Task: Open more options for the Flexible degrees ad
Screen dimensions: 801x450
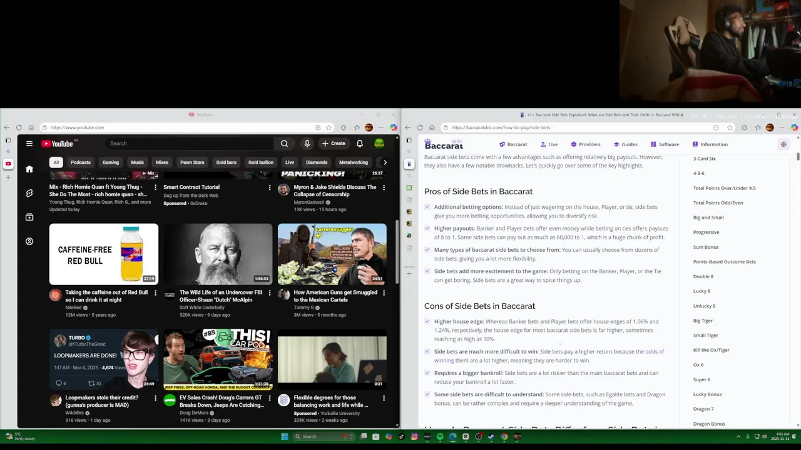Action: pyautogui.click(x=384, y=397)
